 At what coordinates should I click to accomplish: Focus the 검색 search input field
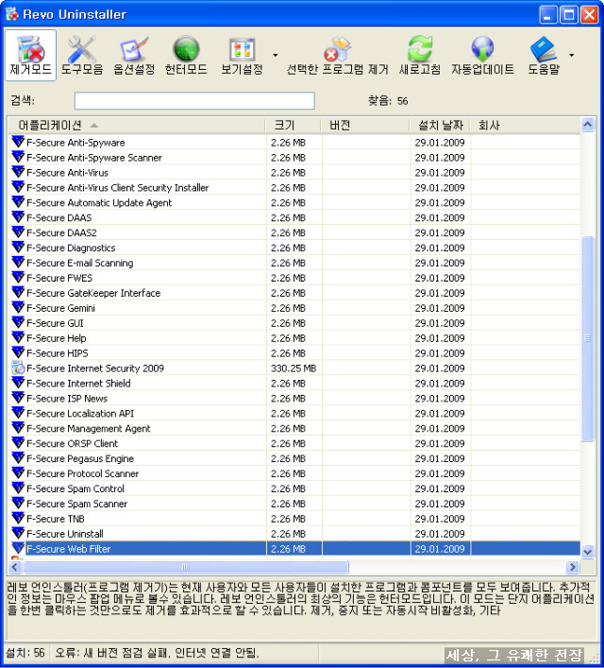pos(194,101)
